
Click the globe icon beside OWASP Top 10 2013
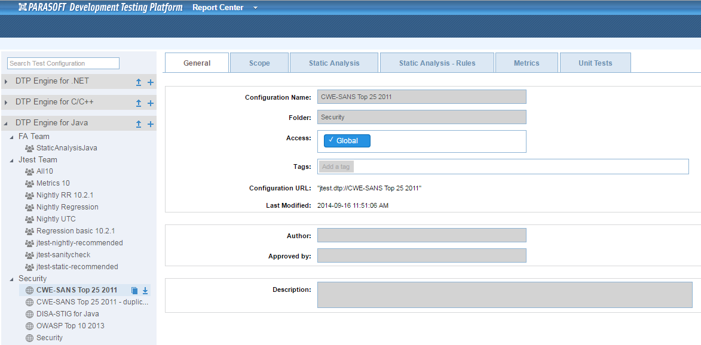point(29,326)
